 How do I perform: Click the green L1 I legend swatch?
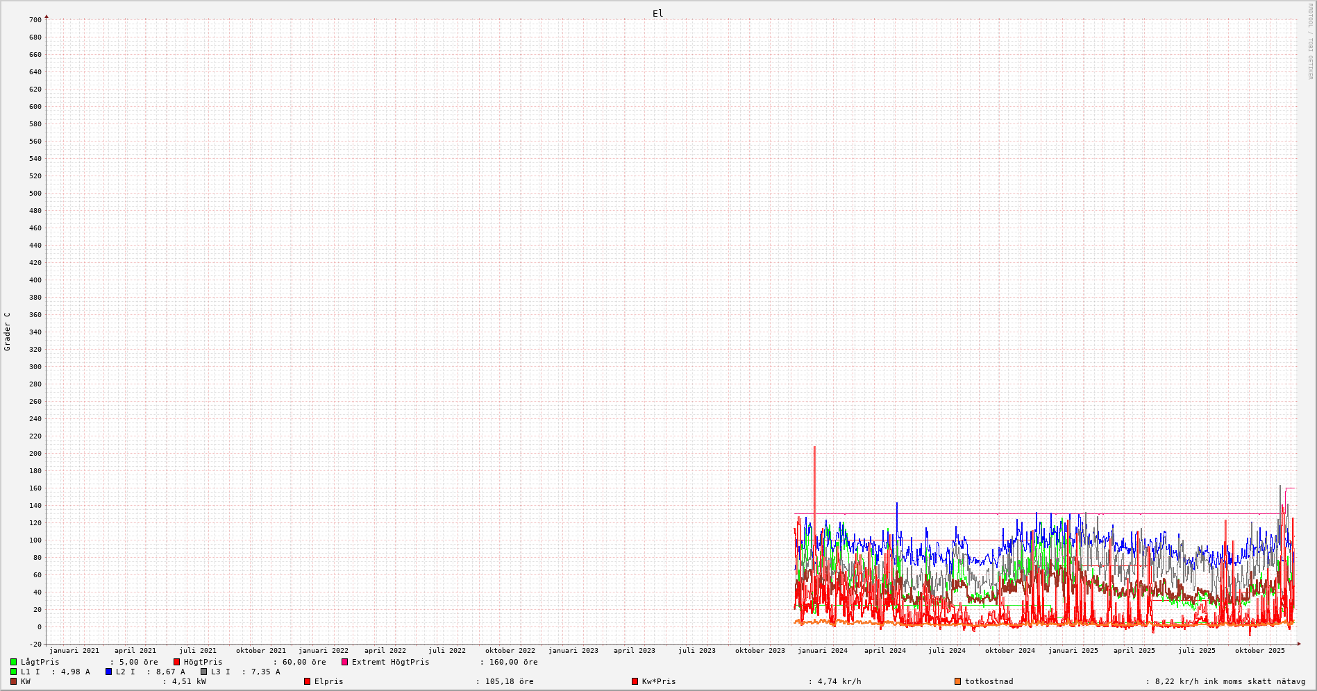pos(13,672)
